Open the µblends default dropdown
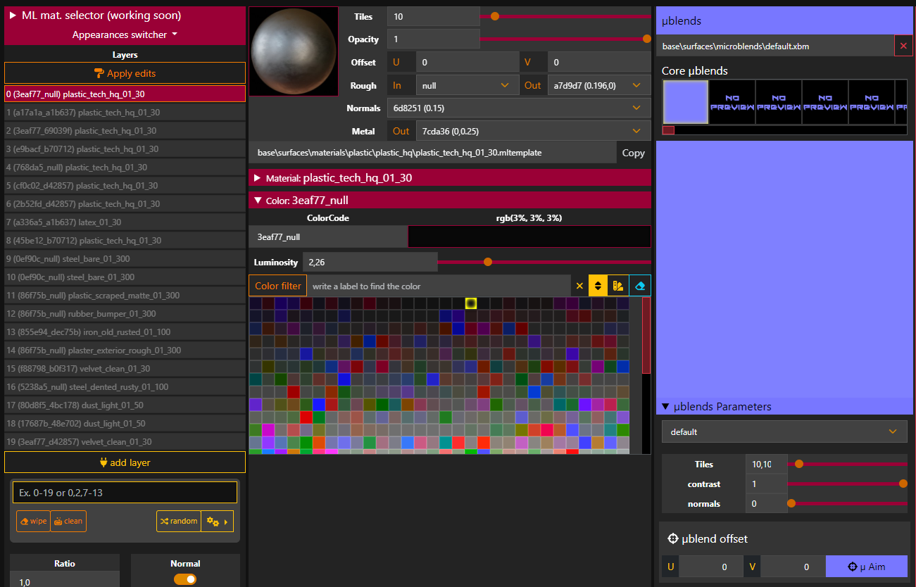This screenshot has height=587, width=916. [784, 431]
